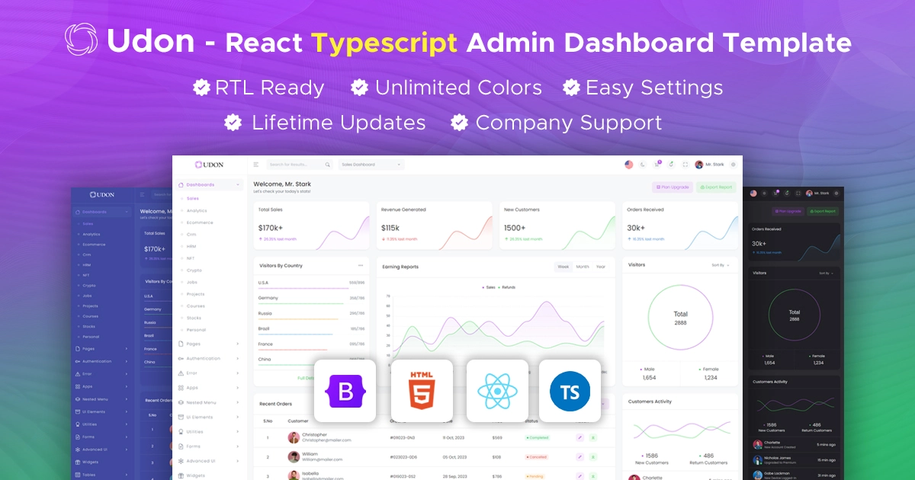The height and width of the screenshot is (480, 915).
Task: Click William's avatar in Recent Orders
Action: (294, 457)
